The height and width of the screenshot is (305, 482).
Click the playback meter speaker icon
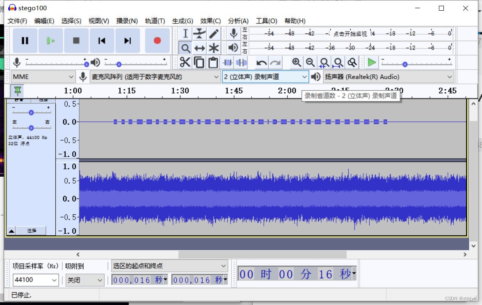[x=234, y=48]
